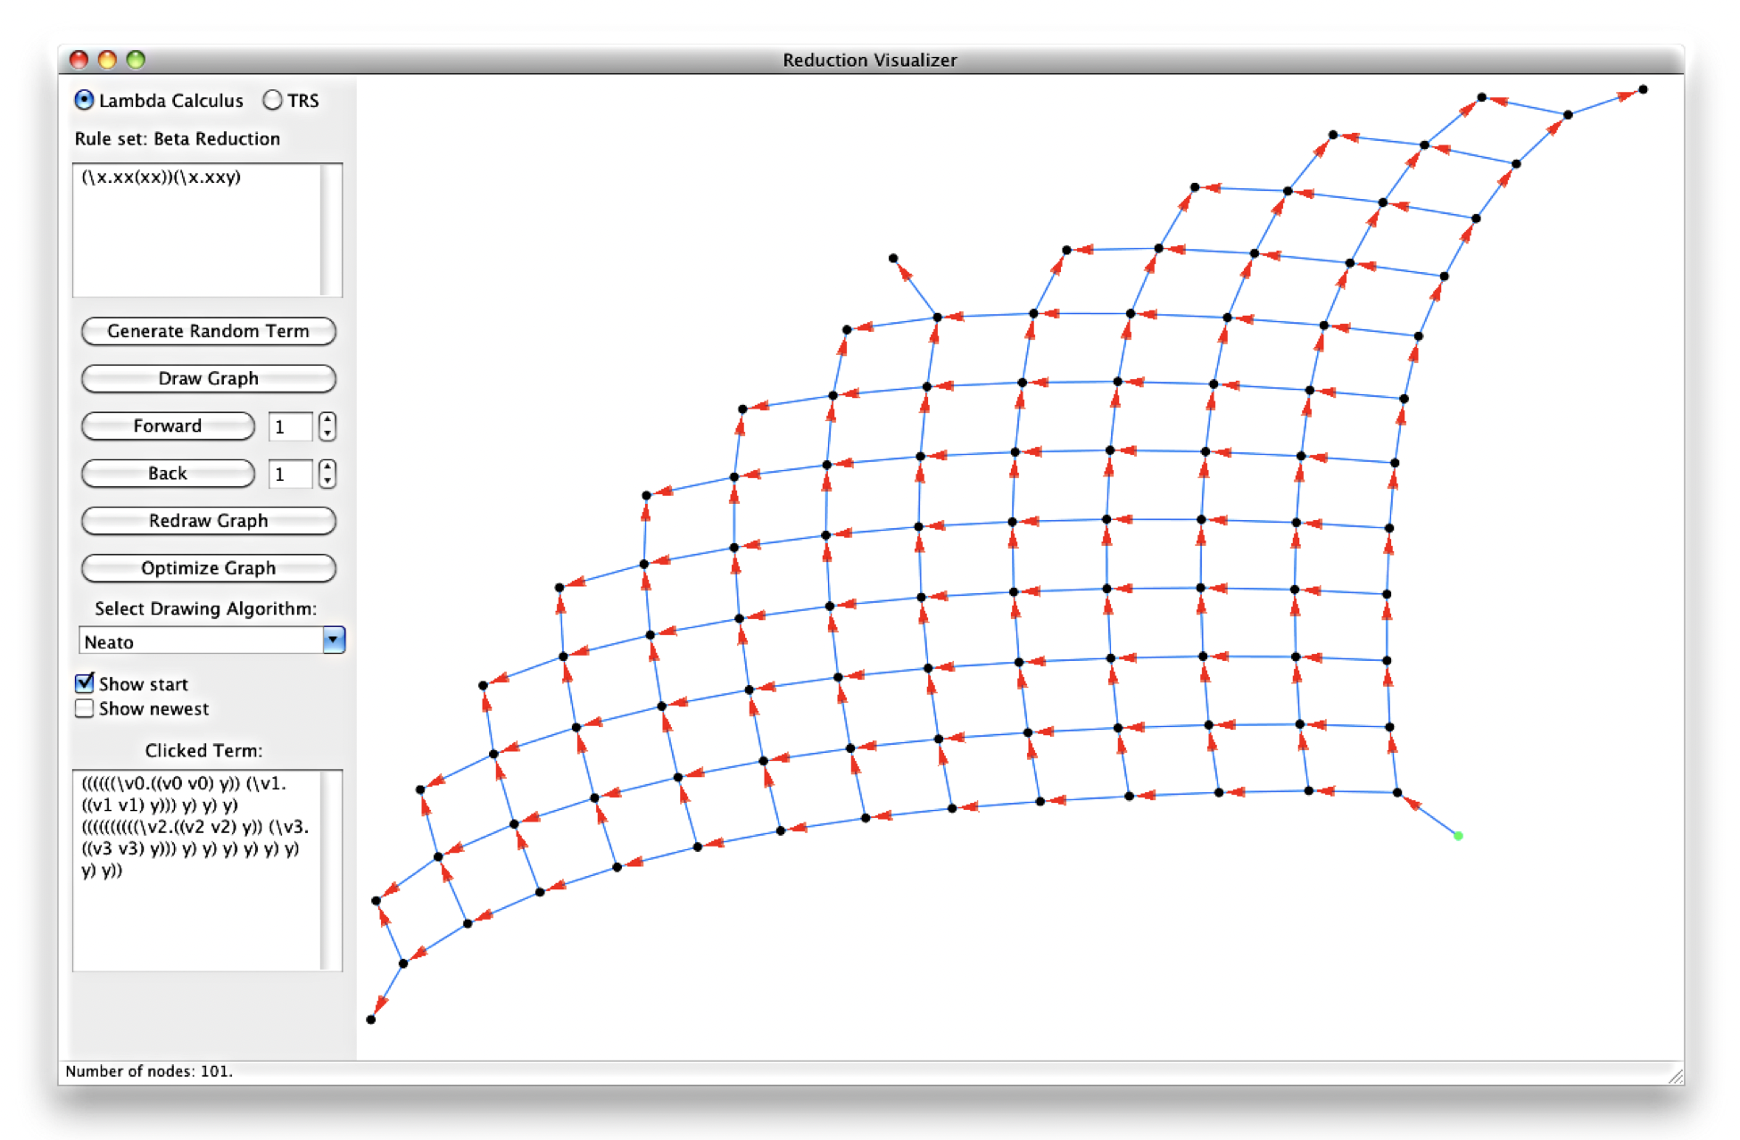Click the bottommost left graph node

[x=370, y=1020]
